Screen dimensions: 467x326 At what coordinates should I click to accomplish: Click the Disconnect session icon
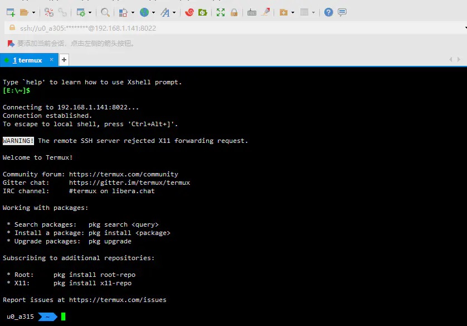[x=49, y=12]
